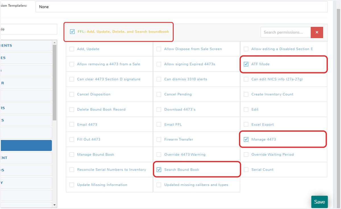Enable the Cancel Disposition permission
The width and height of the screenshot is (341, 209).
[72, 94]
